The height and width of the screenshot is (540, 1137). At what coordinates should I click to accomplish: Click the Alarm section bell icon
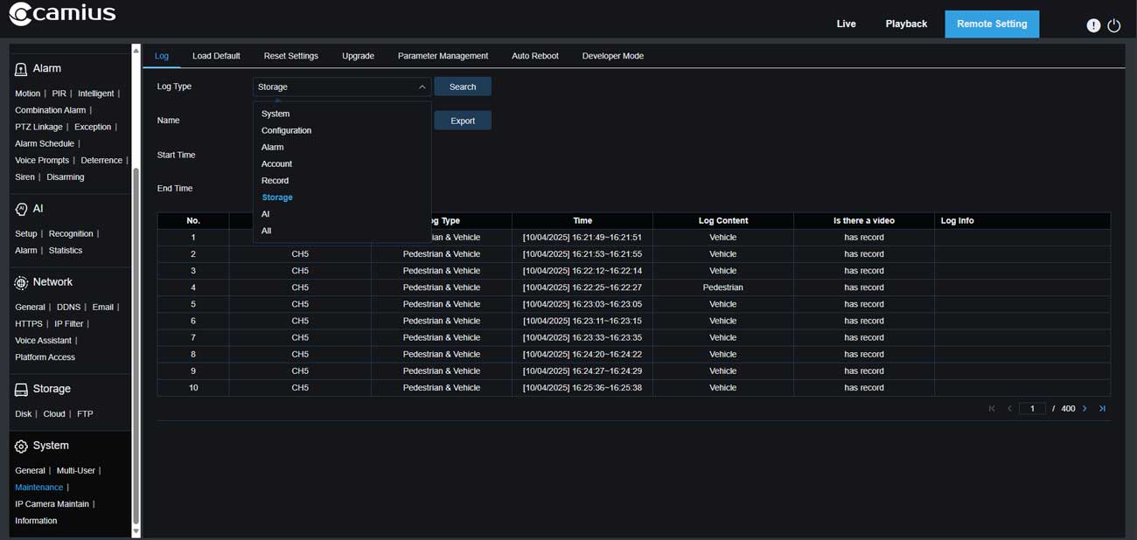tap(21, 69)
